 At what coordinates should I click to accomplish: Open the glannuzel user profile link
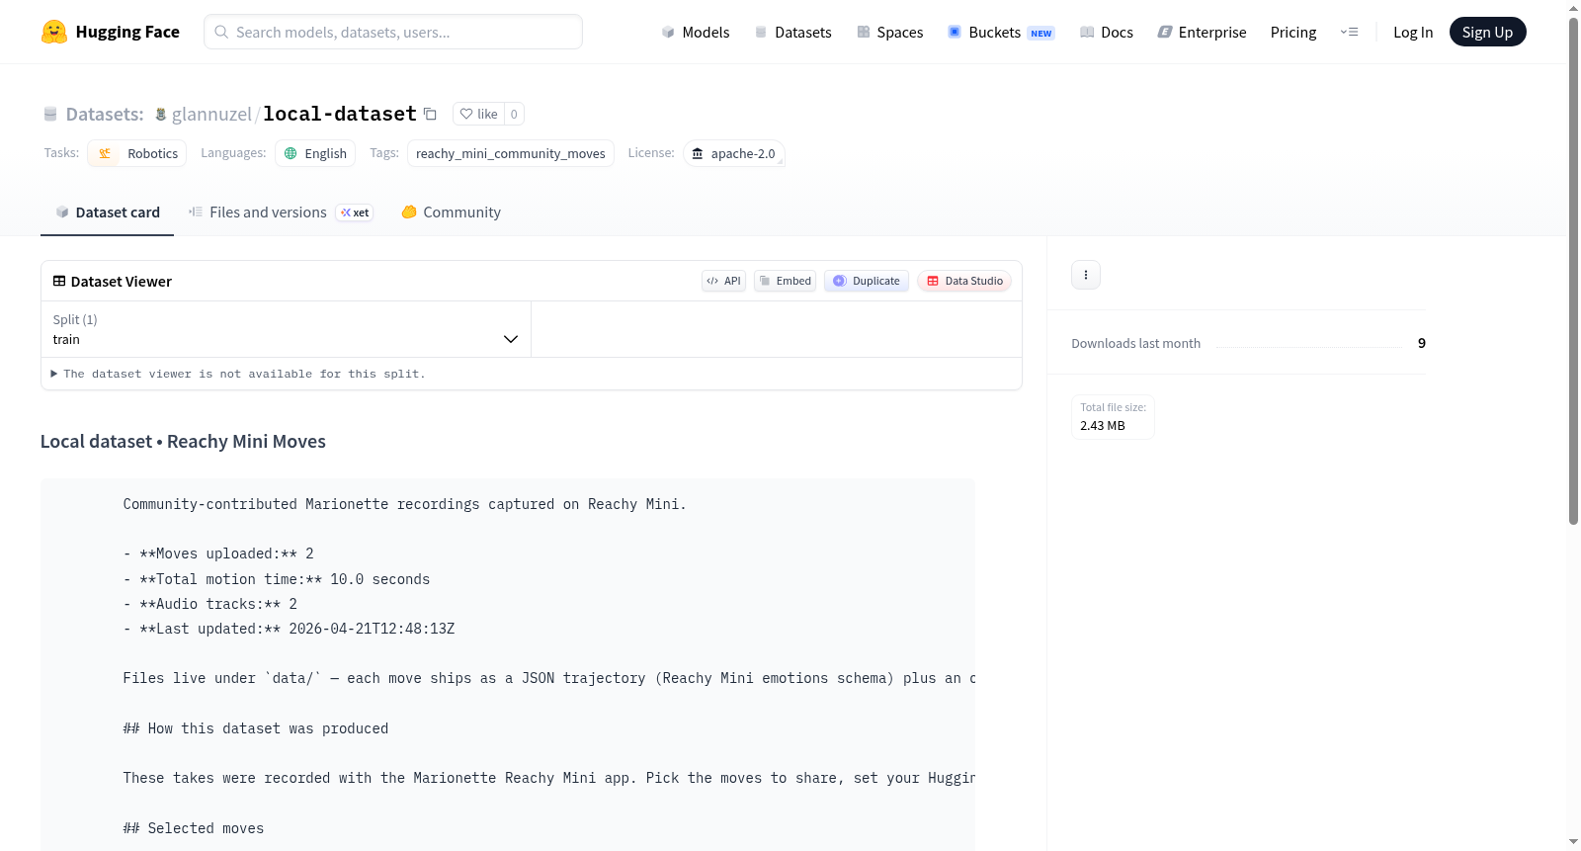(211, 115)
